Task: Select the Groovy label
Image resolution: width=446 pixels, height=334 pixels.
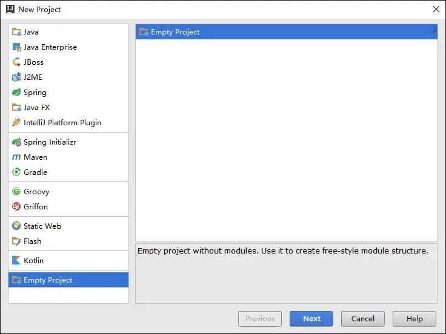Action: [36, 192]
